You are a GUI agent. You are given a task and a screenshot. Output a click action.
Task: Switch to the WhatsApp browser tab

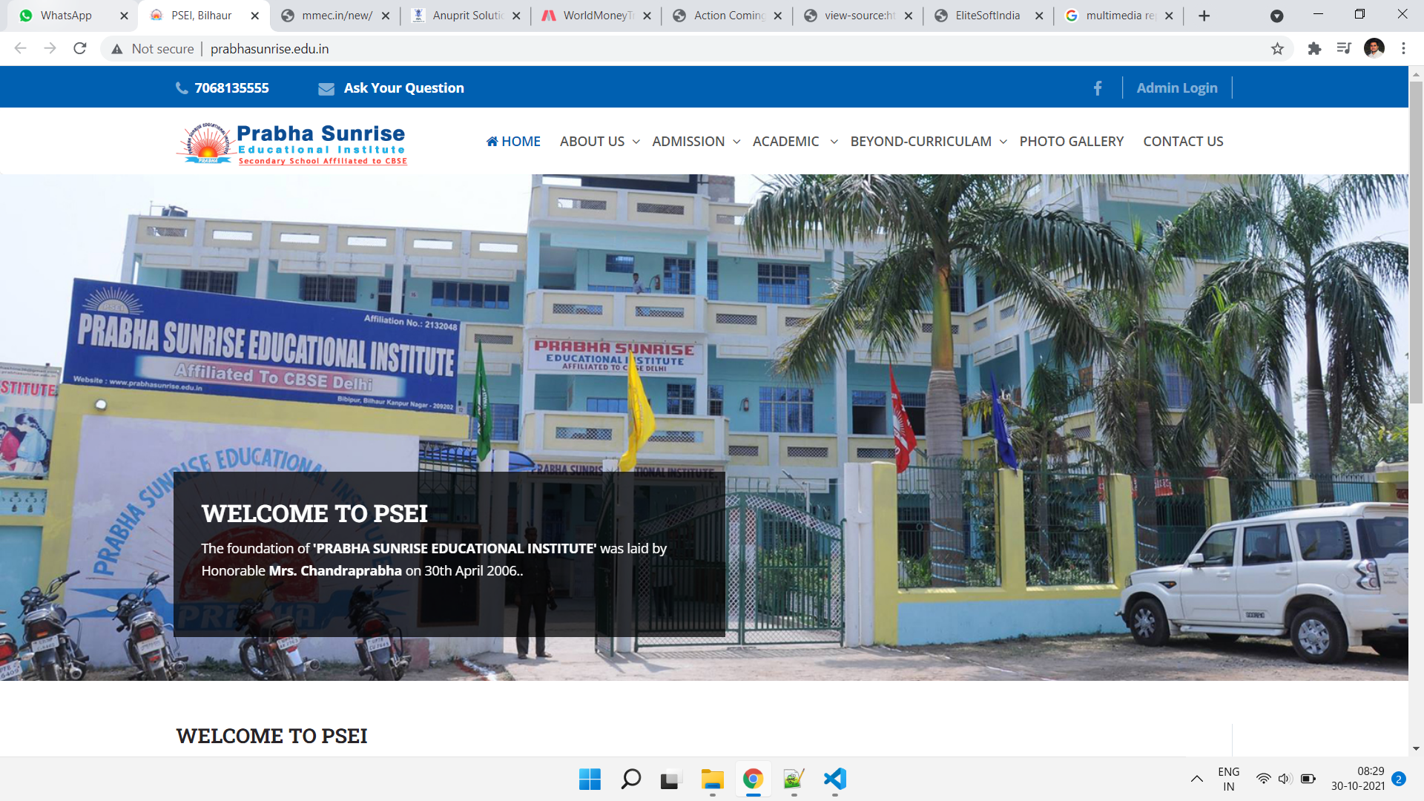(x=66, y=16)
